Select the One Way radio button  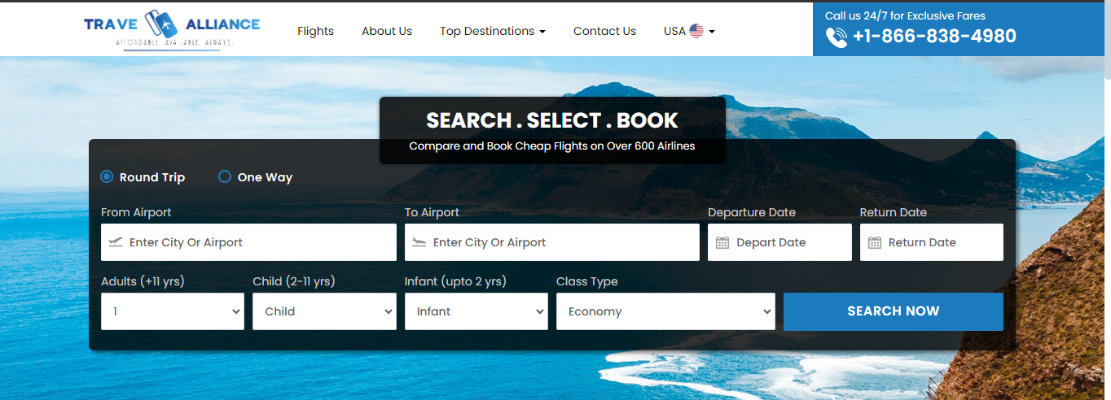click(x=225, y=176)
